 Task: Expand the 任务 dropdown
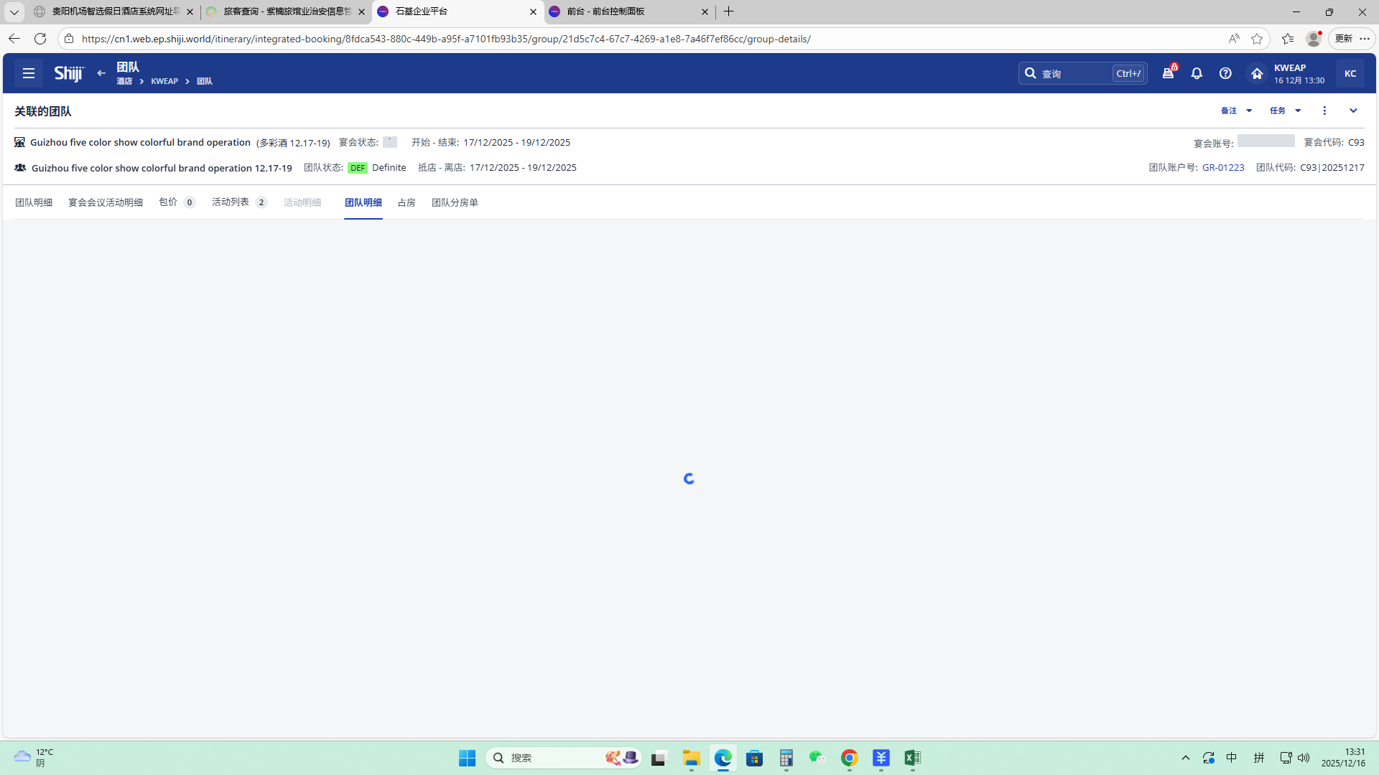click(x=1285, y=111)
